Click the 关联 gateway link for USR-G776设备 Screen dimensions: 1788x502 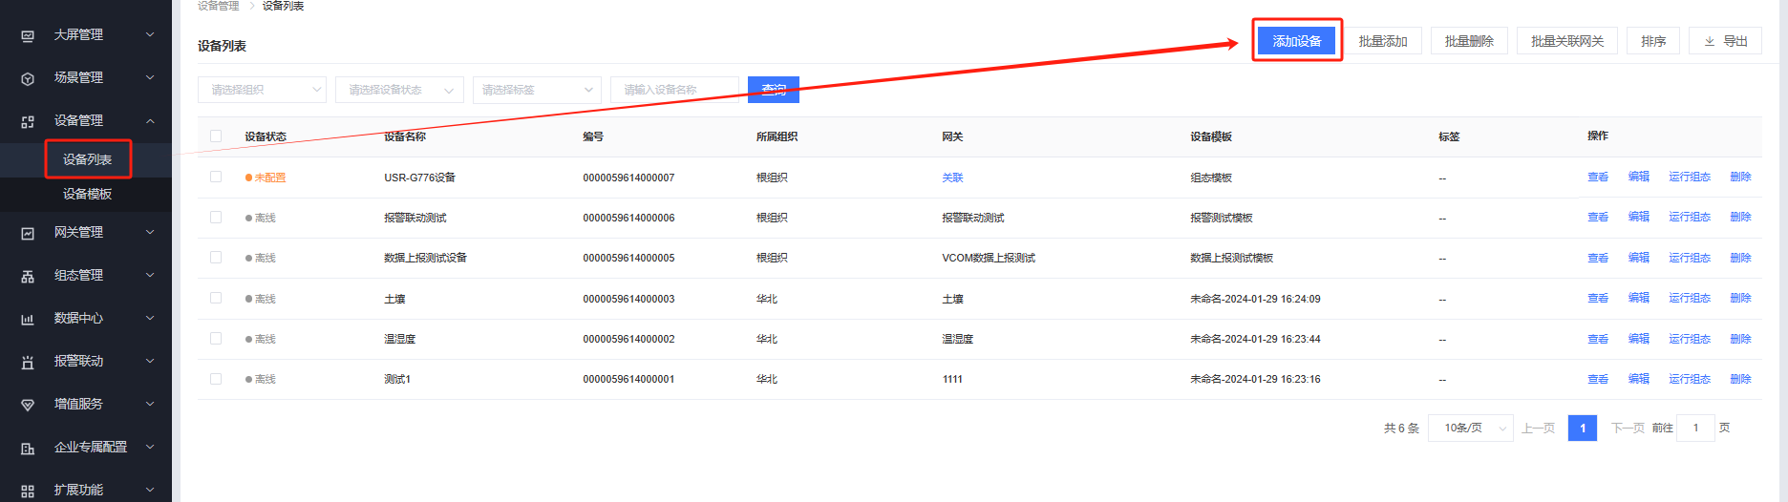pos(952,178)
